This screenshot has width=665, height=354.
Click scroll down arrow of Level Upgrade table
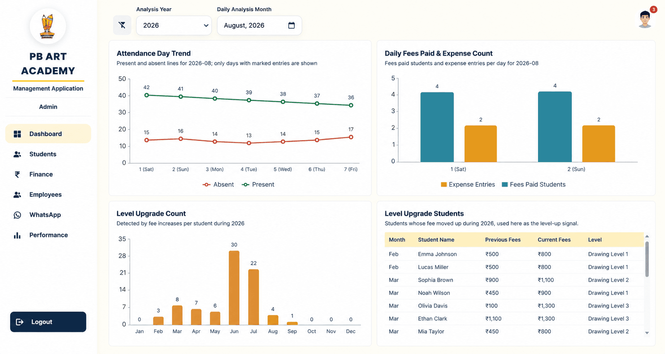click(x=647, y=333)
